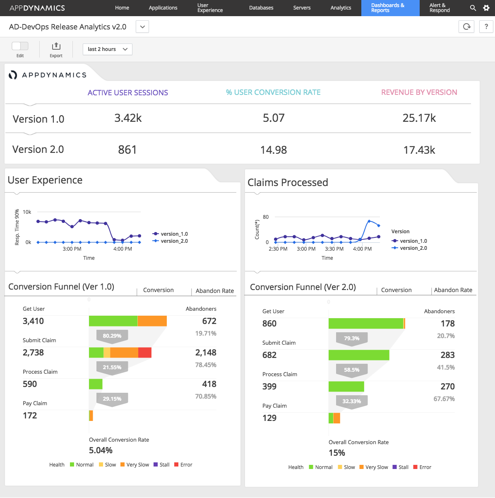This screenshot has width=495, height=498.
Task: Click the Abandon Rate header in Ver 2.0 funnel
Action: pos(453,290)
